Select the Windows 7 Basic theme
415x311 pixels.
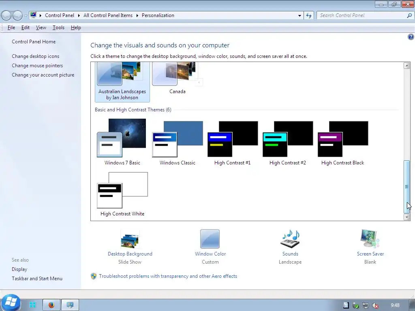[122, 142]
